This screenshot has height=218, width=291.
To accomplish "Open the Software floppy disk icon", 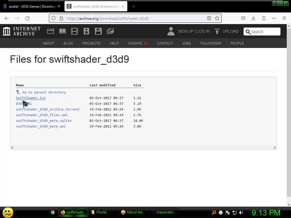I will coord(98,31).
